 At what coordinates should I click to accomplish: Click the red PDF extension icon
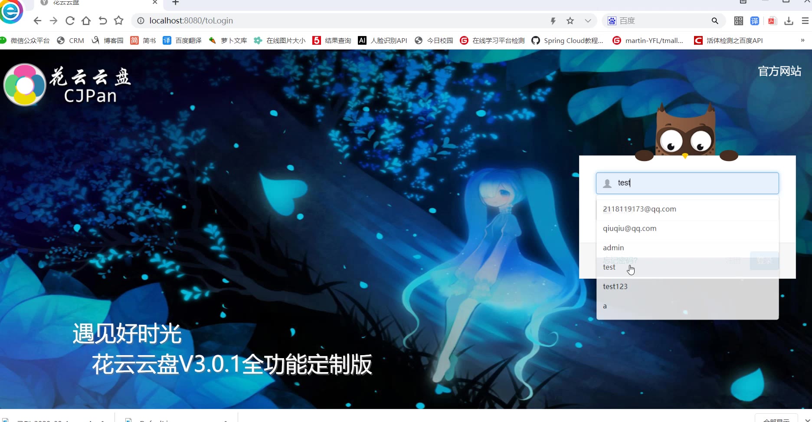tap(772, 21)
